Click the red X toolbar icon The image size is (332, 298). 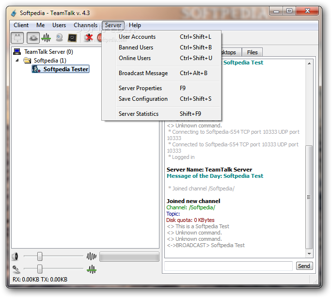89,38
